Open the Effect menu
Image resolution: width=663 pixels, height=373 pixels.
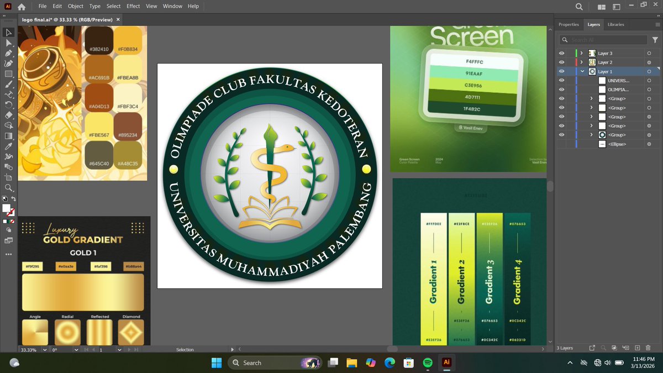coord(133,6)
